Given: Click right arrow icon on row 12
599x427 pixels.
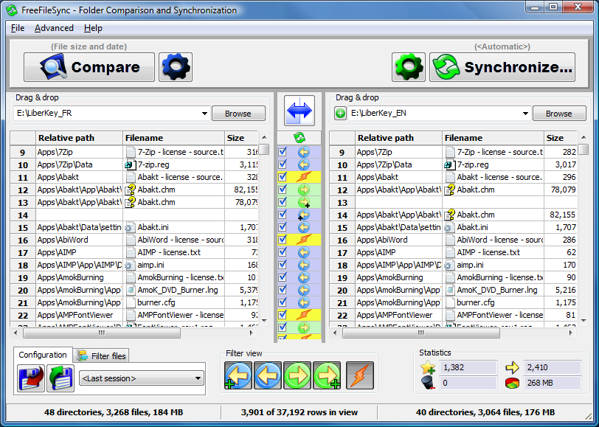Looking at the screenshot, I should (304, 190).
